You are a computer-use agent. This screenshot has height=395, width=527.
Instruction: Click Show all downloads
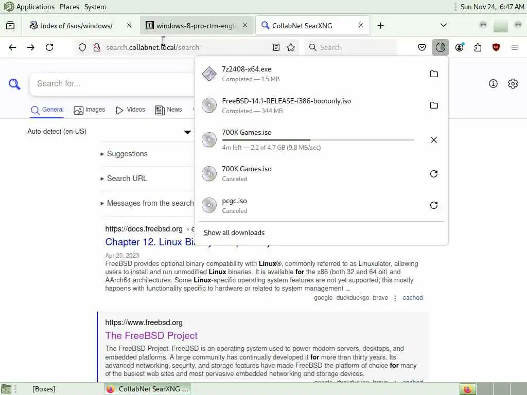point(234,233)
